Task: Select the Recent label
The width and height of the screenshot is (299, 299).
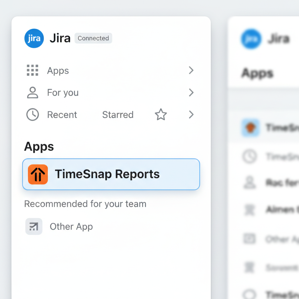Action: click(62, 115)
